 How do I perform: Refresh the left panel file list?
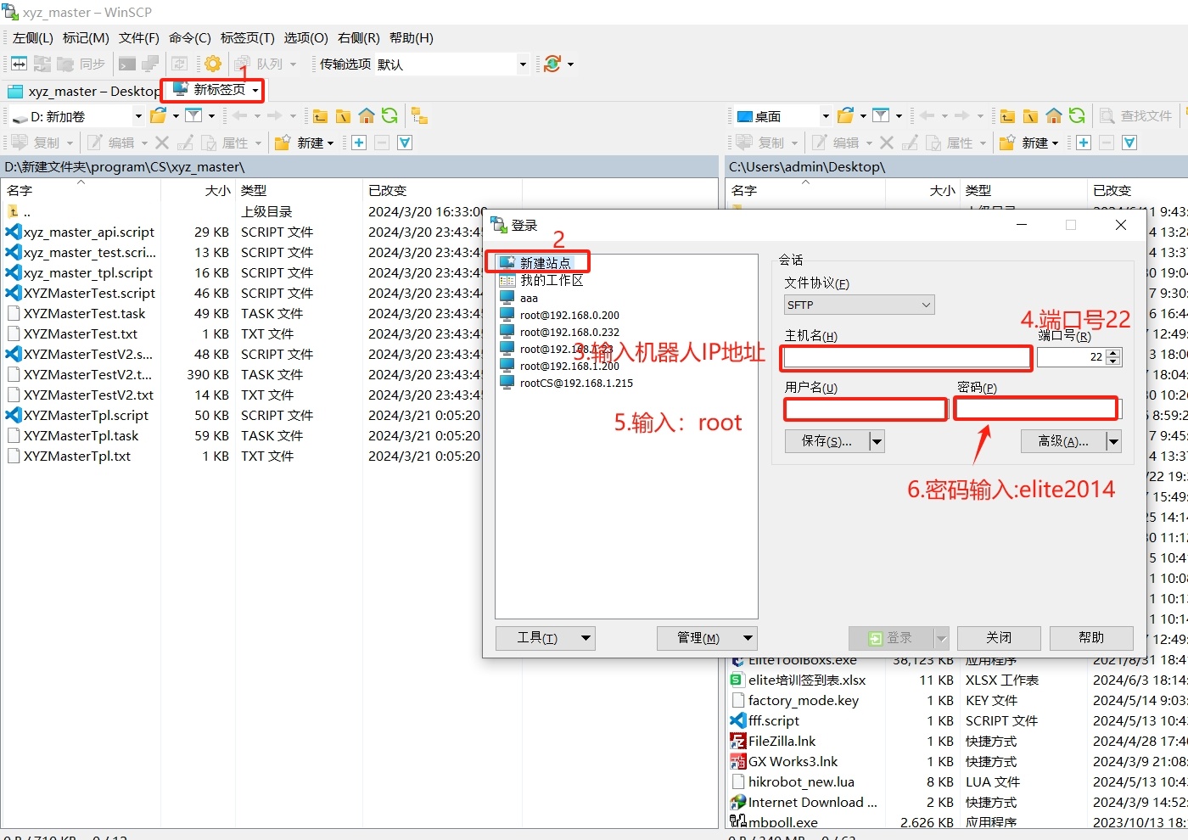[389, 116]
